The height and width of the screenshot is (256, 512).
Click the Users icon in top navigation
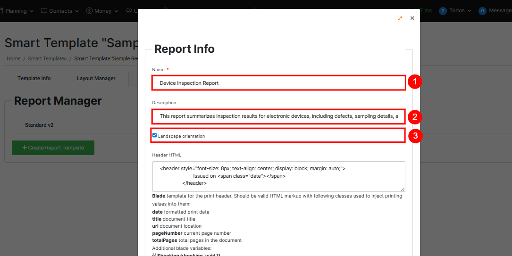129,11
